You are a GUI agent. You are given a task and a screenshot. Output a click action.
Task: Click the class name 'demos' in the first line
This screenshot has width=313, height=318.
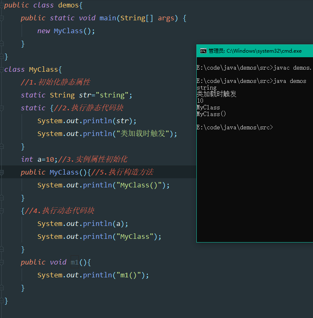[68, 5]
